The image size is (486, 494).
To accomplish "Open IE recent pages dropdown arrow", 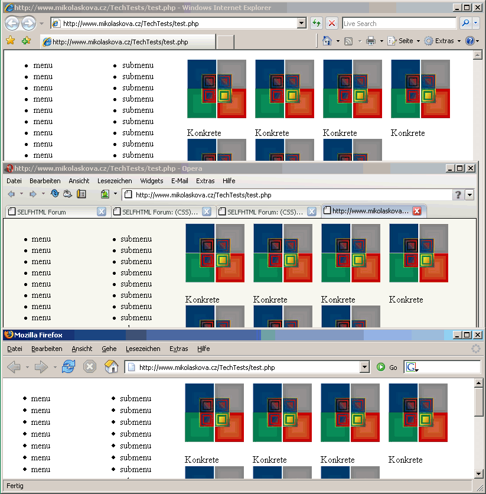I will (41, 24).
